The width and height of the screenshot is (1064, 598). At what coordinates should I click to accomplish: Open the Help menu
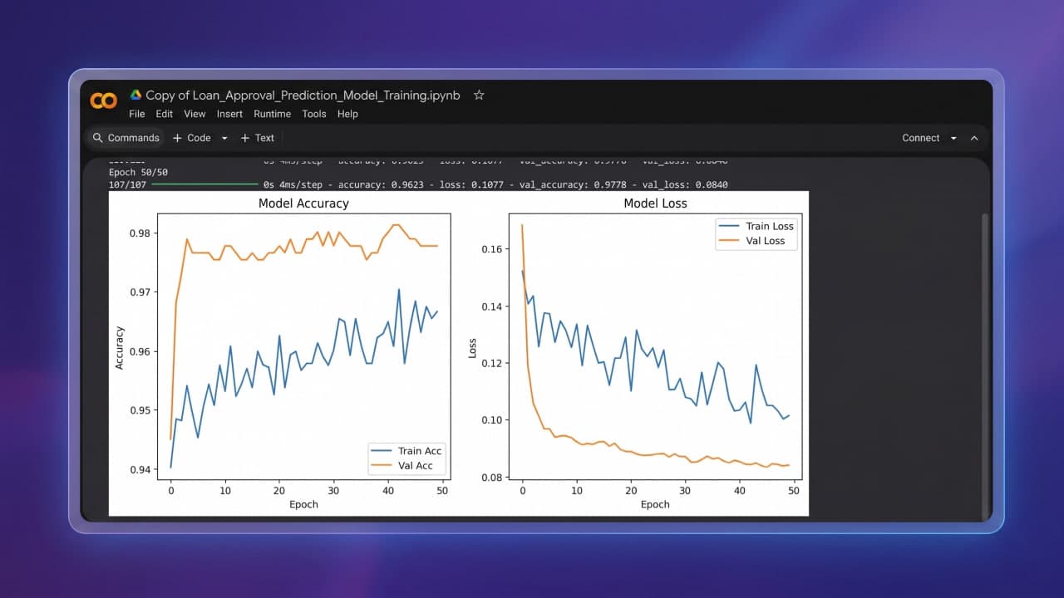347,114
